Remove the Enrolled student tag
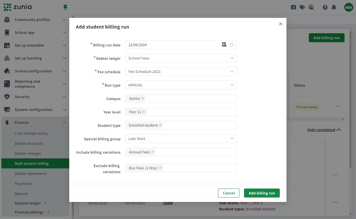 (x=160, y=125)
